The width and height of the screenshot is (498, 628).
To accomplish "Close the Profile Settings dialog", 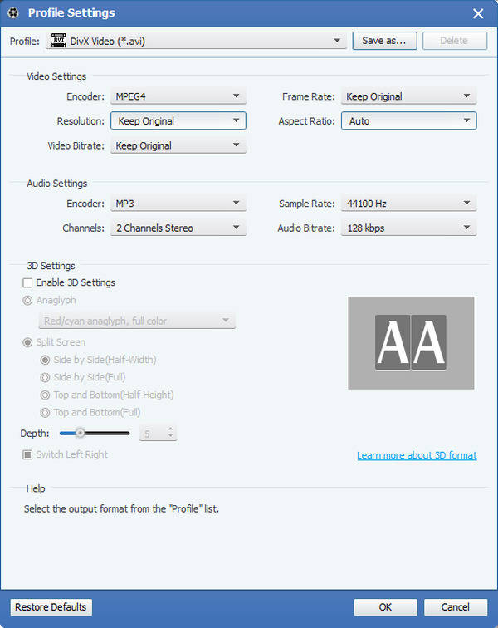I will [478, 13].
